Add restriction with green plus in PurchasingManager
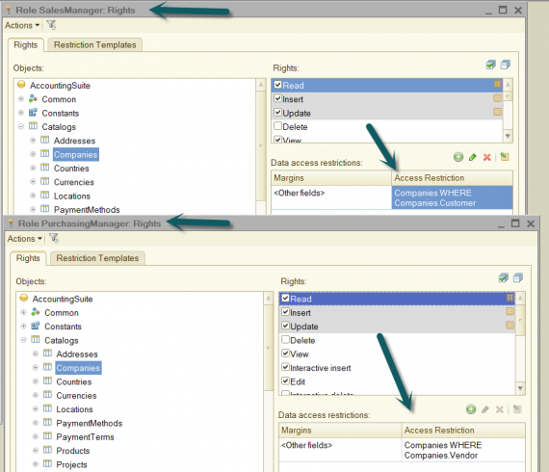The height and width of the screenshot is (472, 549). 471,409
